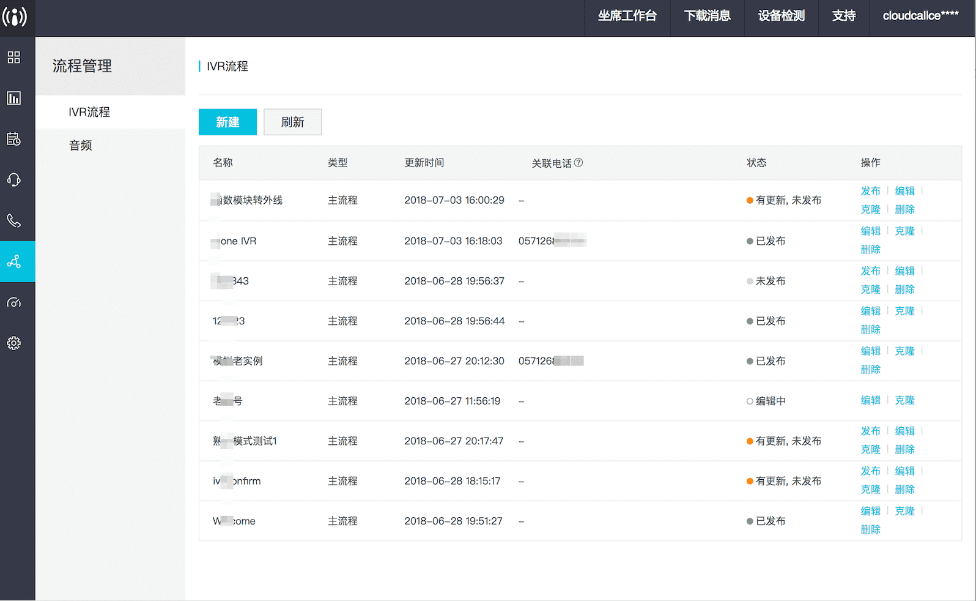Click the cloud call center logo icon
Screen dimensions: 976x601
15,17
